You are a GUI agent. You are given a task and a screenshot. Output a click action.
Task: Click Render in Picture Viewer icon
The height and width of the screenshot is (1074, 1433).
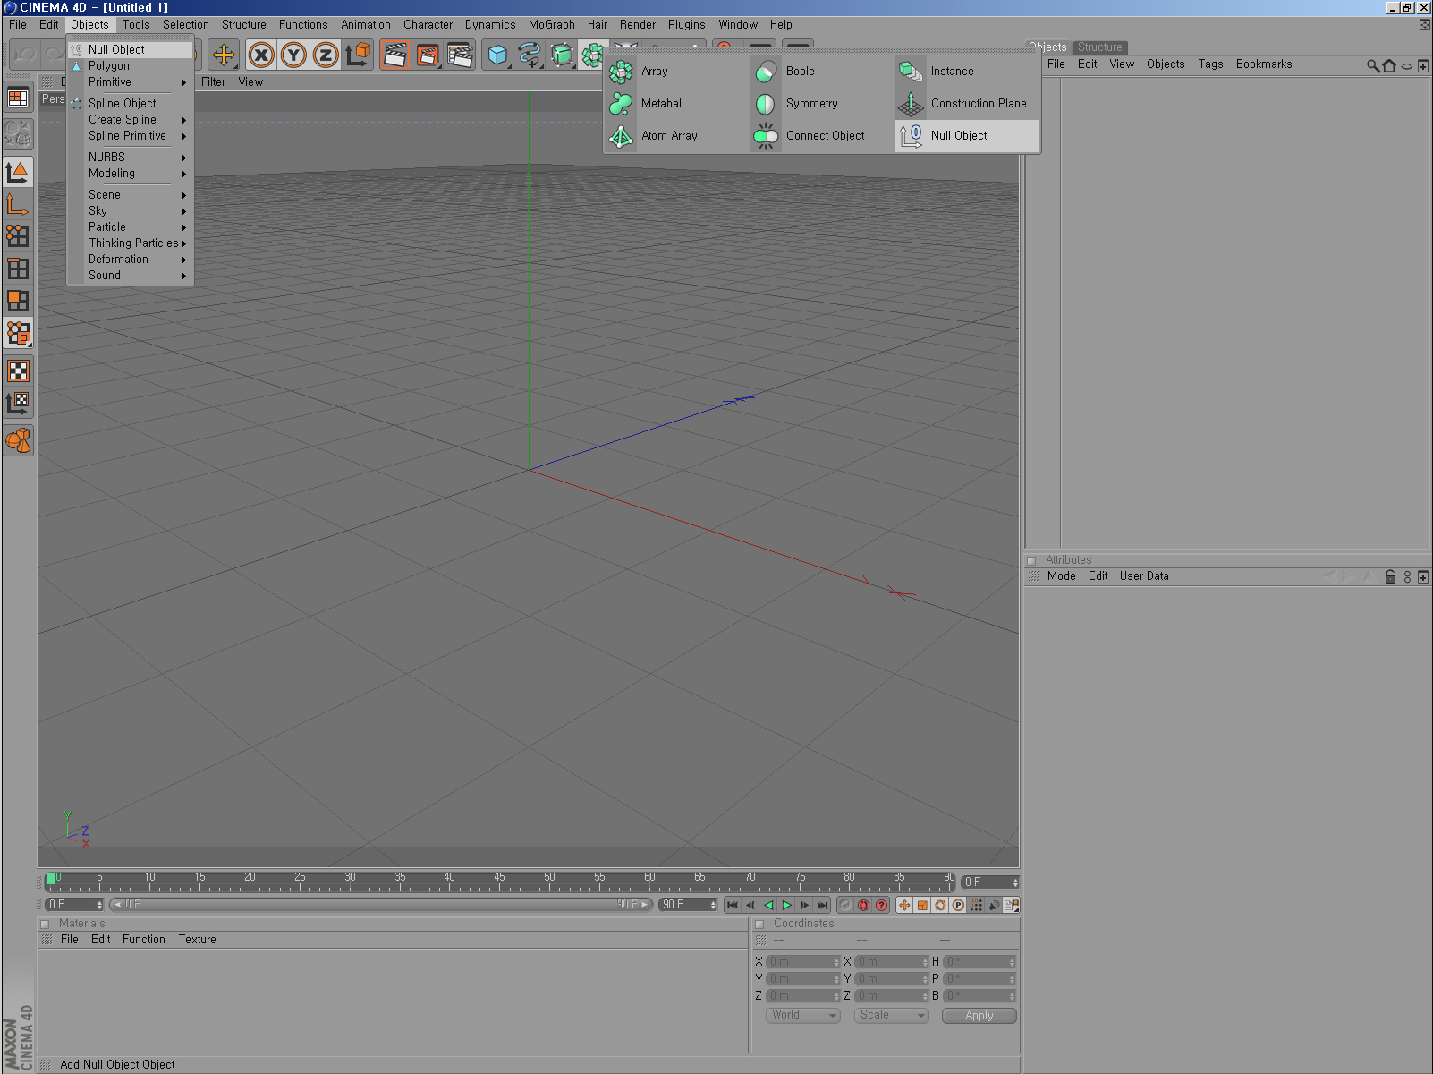[428, 55]
